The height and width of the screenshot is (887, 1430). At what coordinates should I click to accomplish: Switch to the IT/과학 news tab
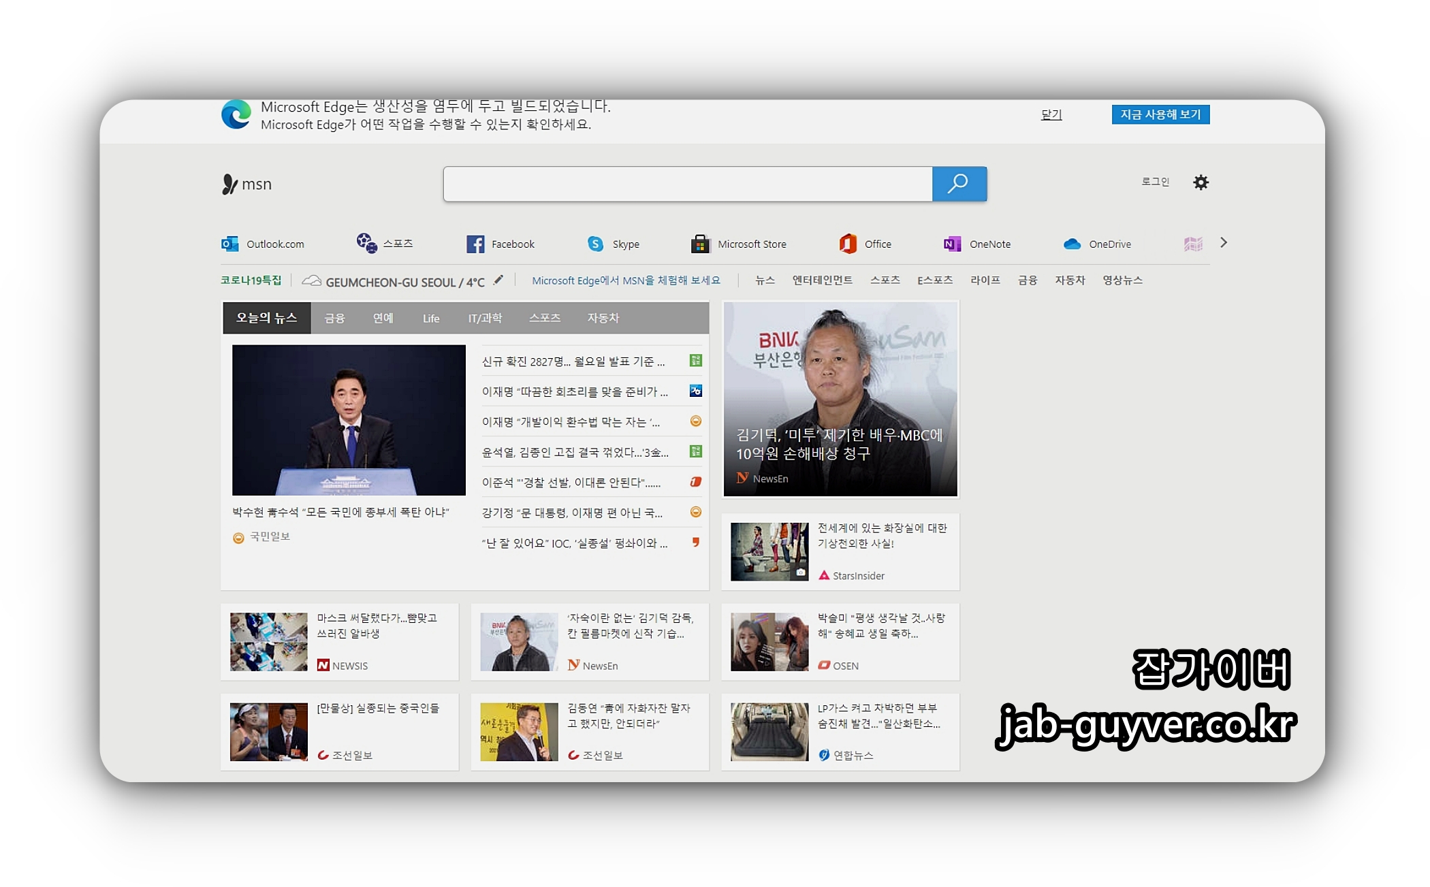(x=485, y=318)
